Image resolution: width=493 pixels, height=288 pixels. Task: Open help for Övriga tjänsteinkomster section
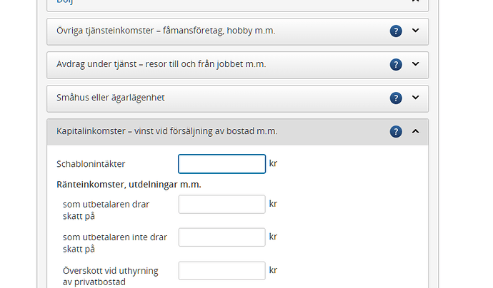pyautogui.click(x=396, y=31)
